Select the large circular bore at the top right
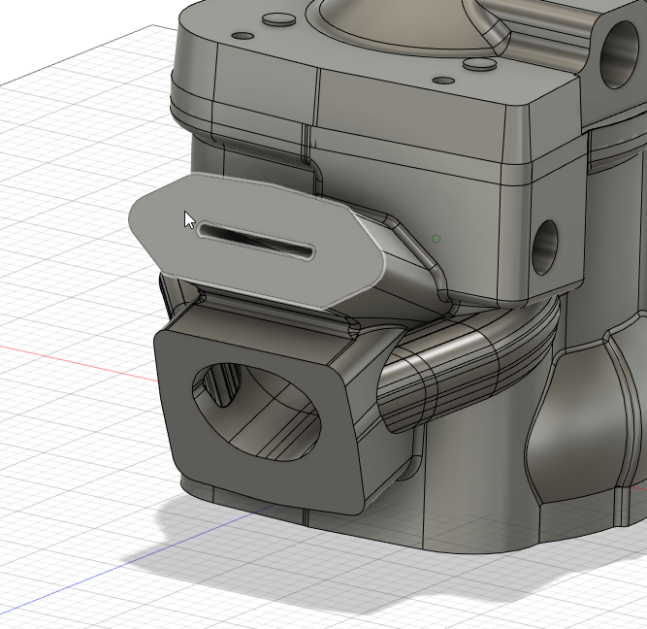The image size is (647, 629). pos(618,50)
